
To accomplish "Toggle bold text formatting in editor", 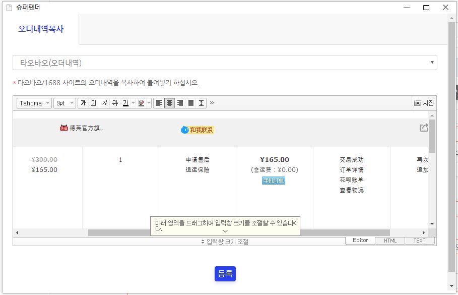I will (x=83, y=103).
